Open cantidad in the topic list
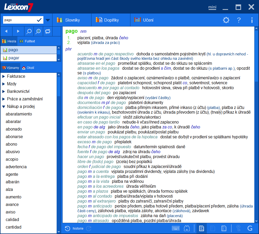This screenshot has width=259, height=234. click(14, 227)
